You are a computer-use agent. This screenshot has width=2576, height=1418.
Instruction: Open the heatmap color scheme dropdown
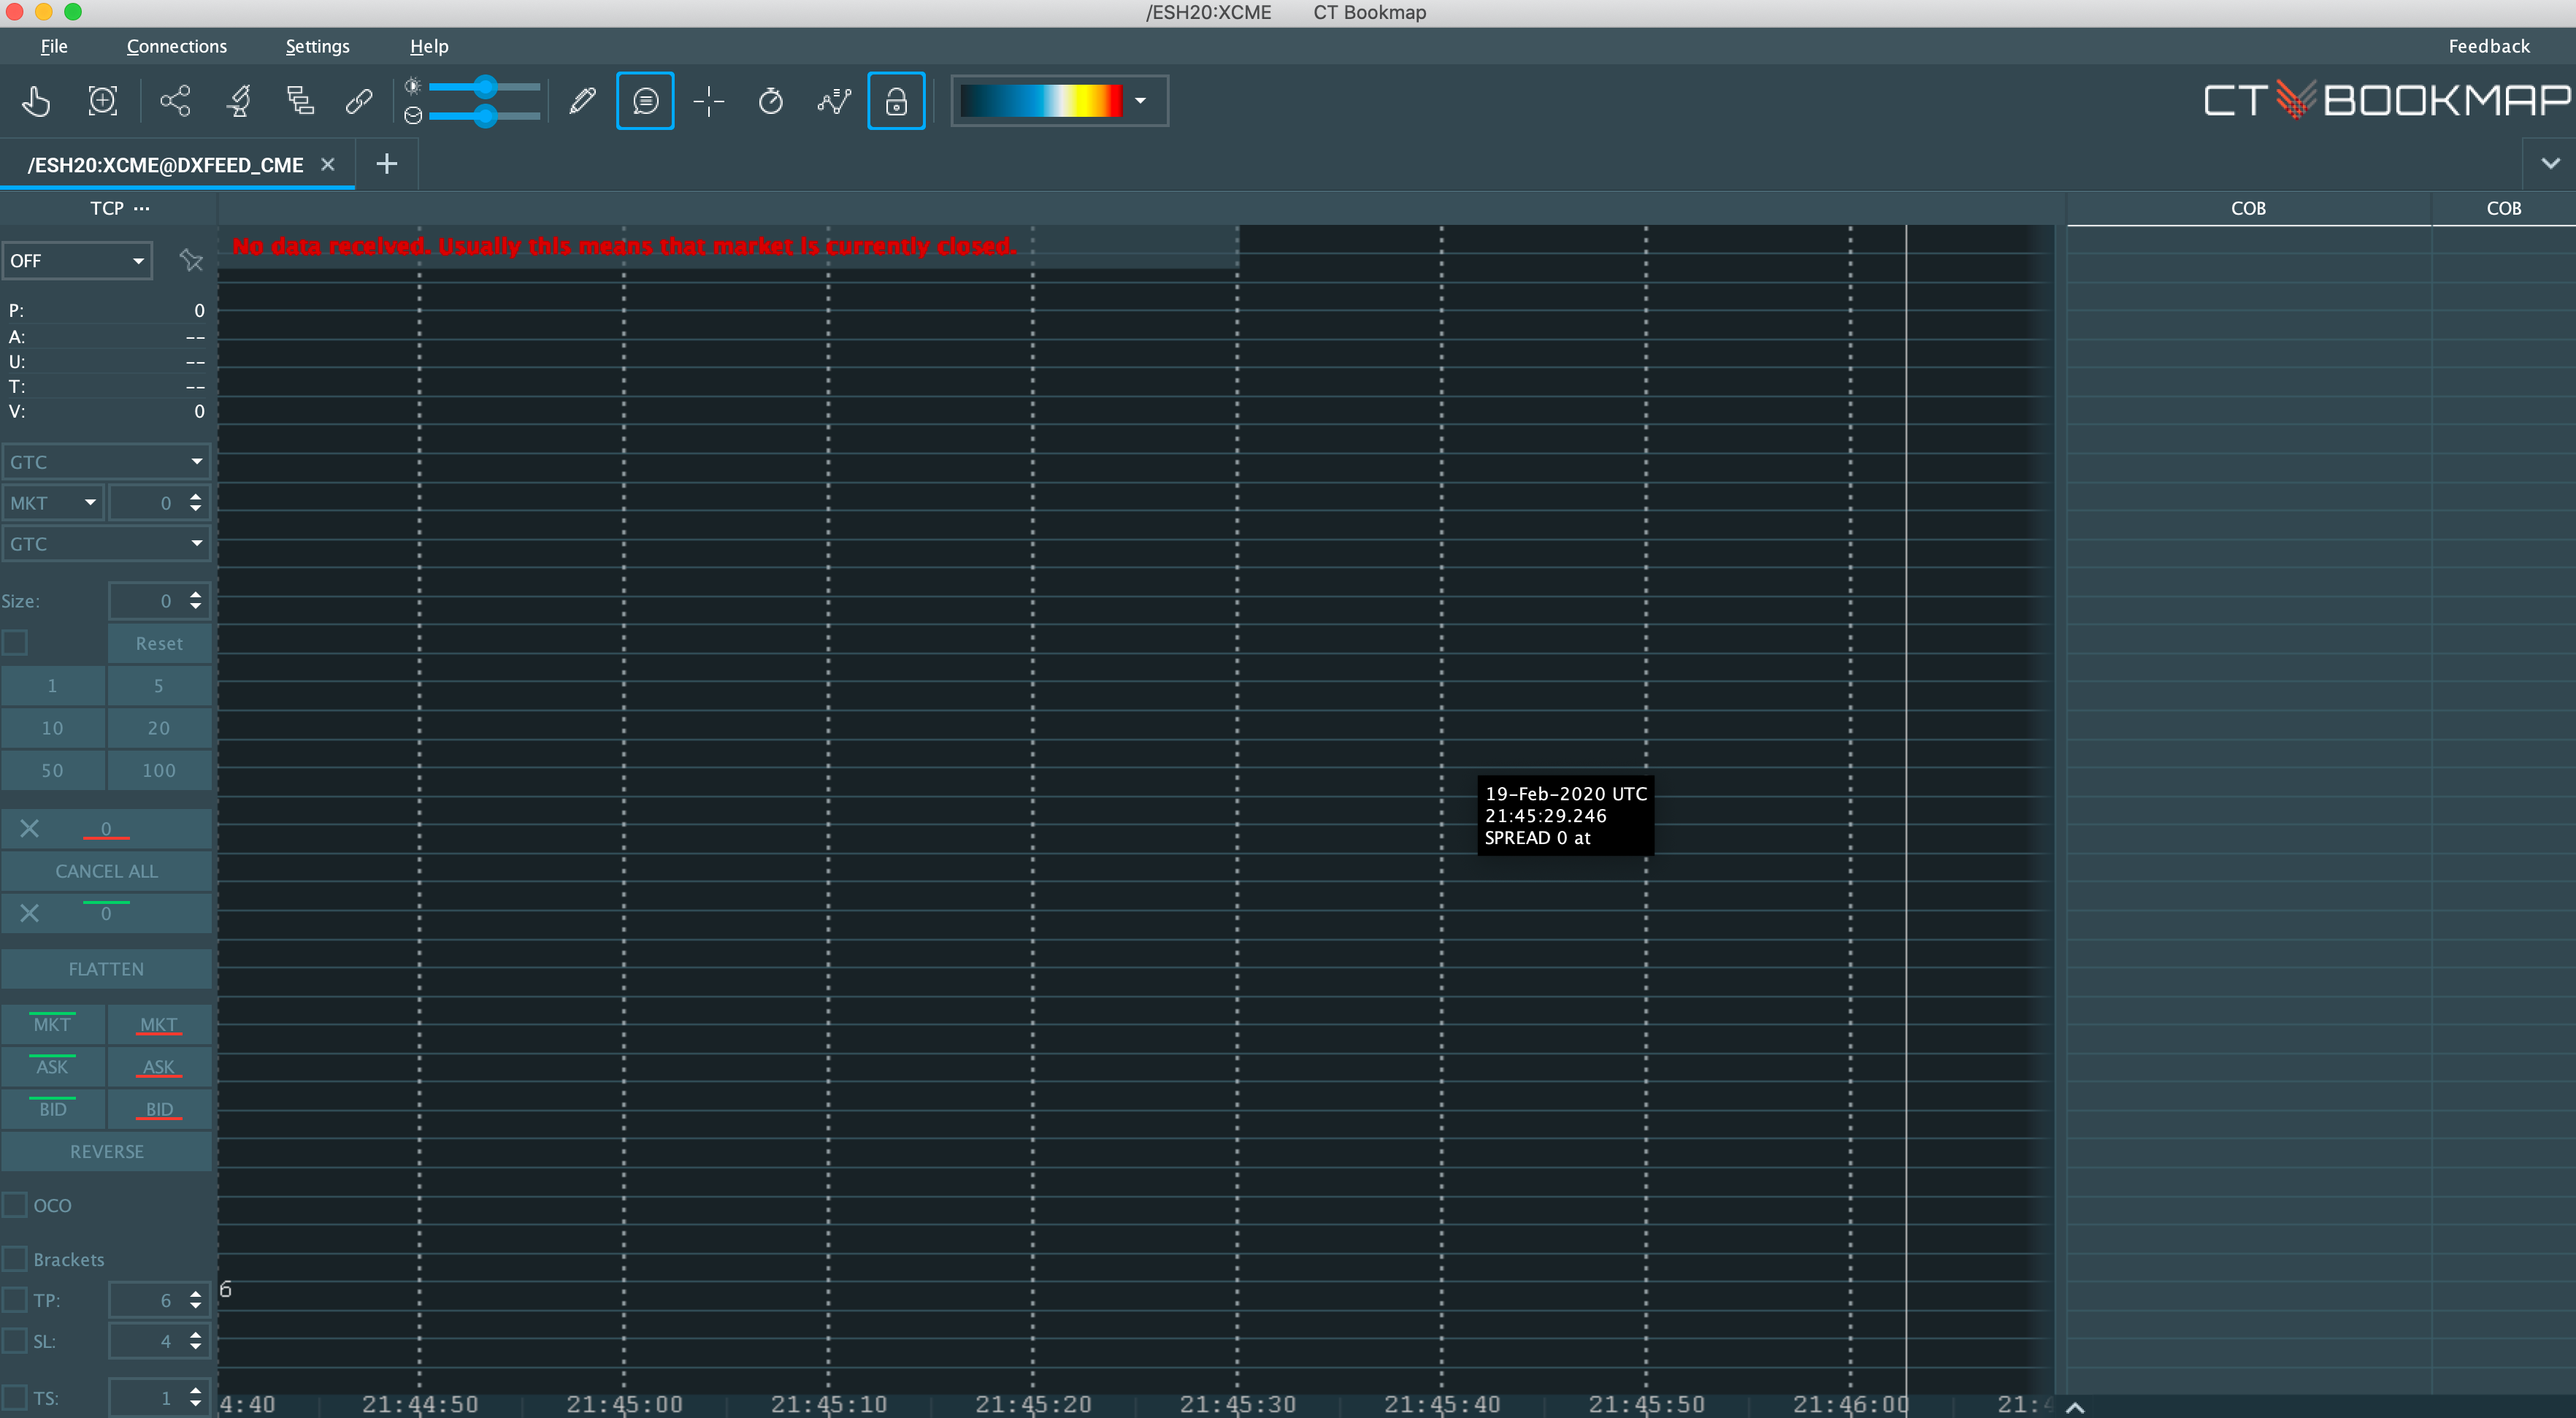click(x=1140, y=101)
